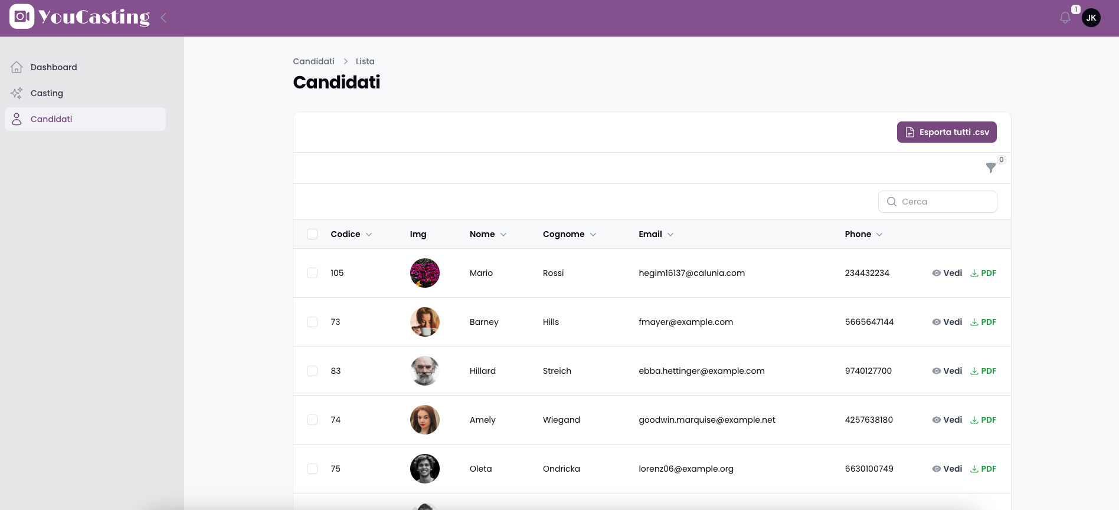This screenshot has height=510, width=1119.
Task: Sort the table by Email column
Action: pyautogui.click(x=656, y=234)
